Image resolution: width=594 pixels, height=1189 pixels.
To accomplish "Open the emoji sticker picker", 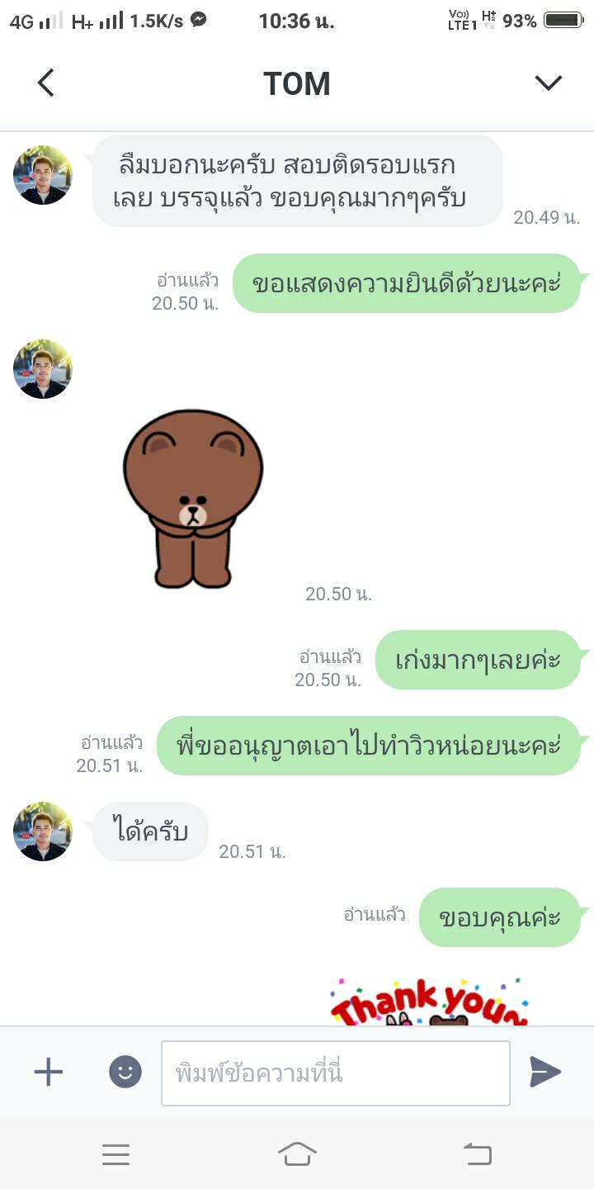I will click(125, 1073).
